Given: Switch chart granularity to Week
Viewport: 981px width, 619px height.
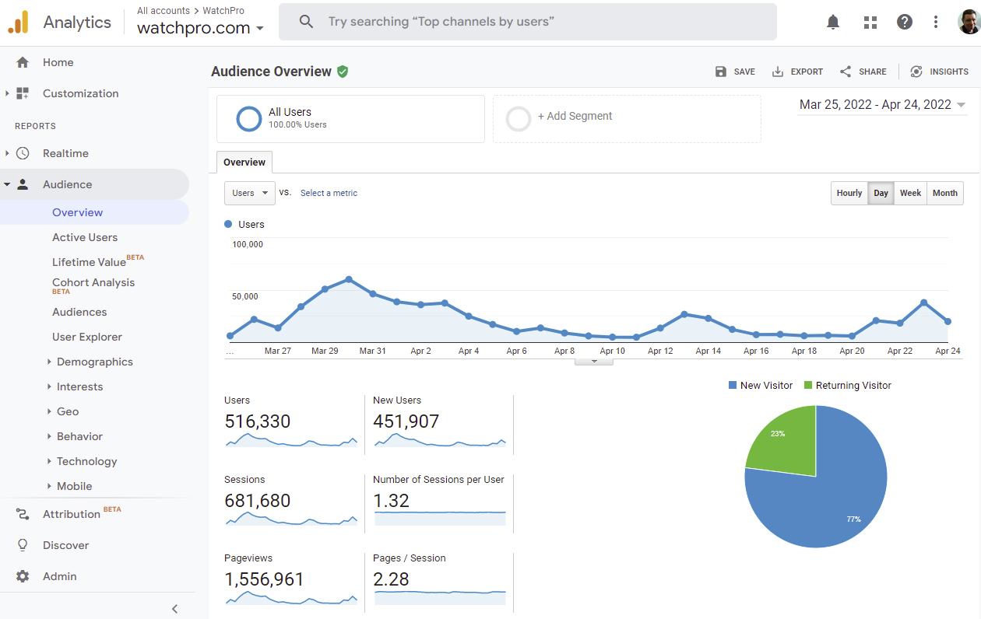Looking at the screenshot, I should (x=910, y=193).
